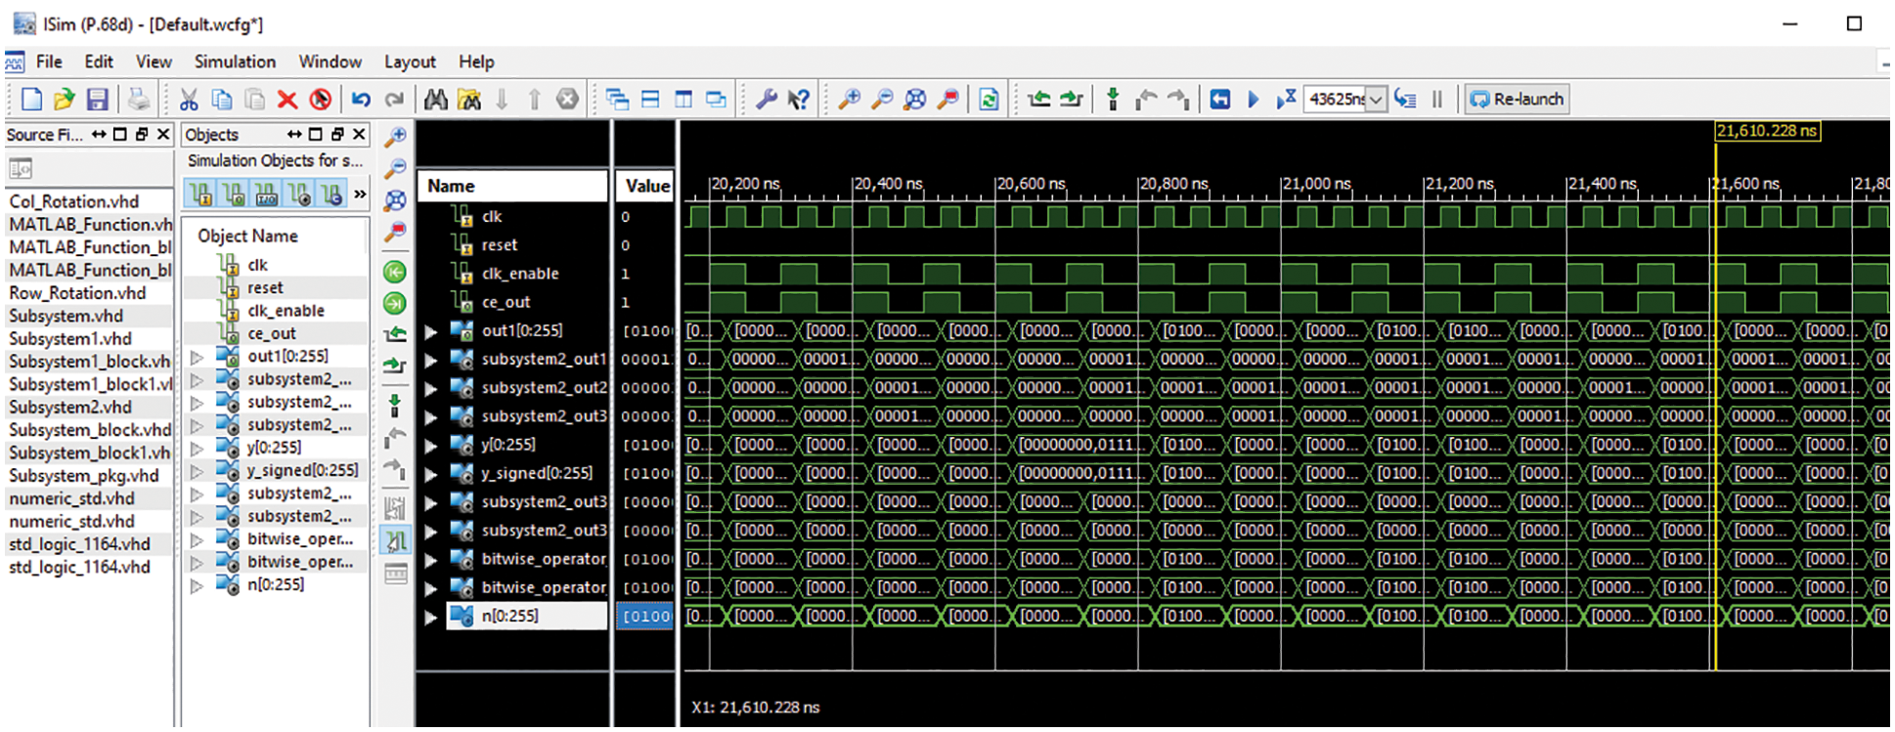This screenshot has width=1895, height=732.
Task: Expand the out1[0:255] signal in waveform
Action: pyautogui.click(x=431, y=331)
